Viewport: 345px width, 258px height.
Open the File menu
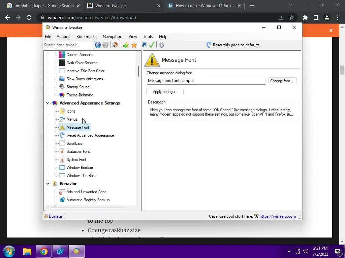pyautogui.click(x=48, y=36)
